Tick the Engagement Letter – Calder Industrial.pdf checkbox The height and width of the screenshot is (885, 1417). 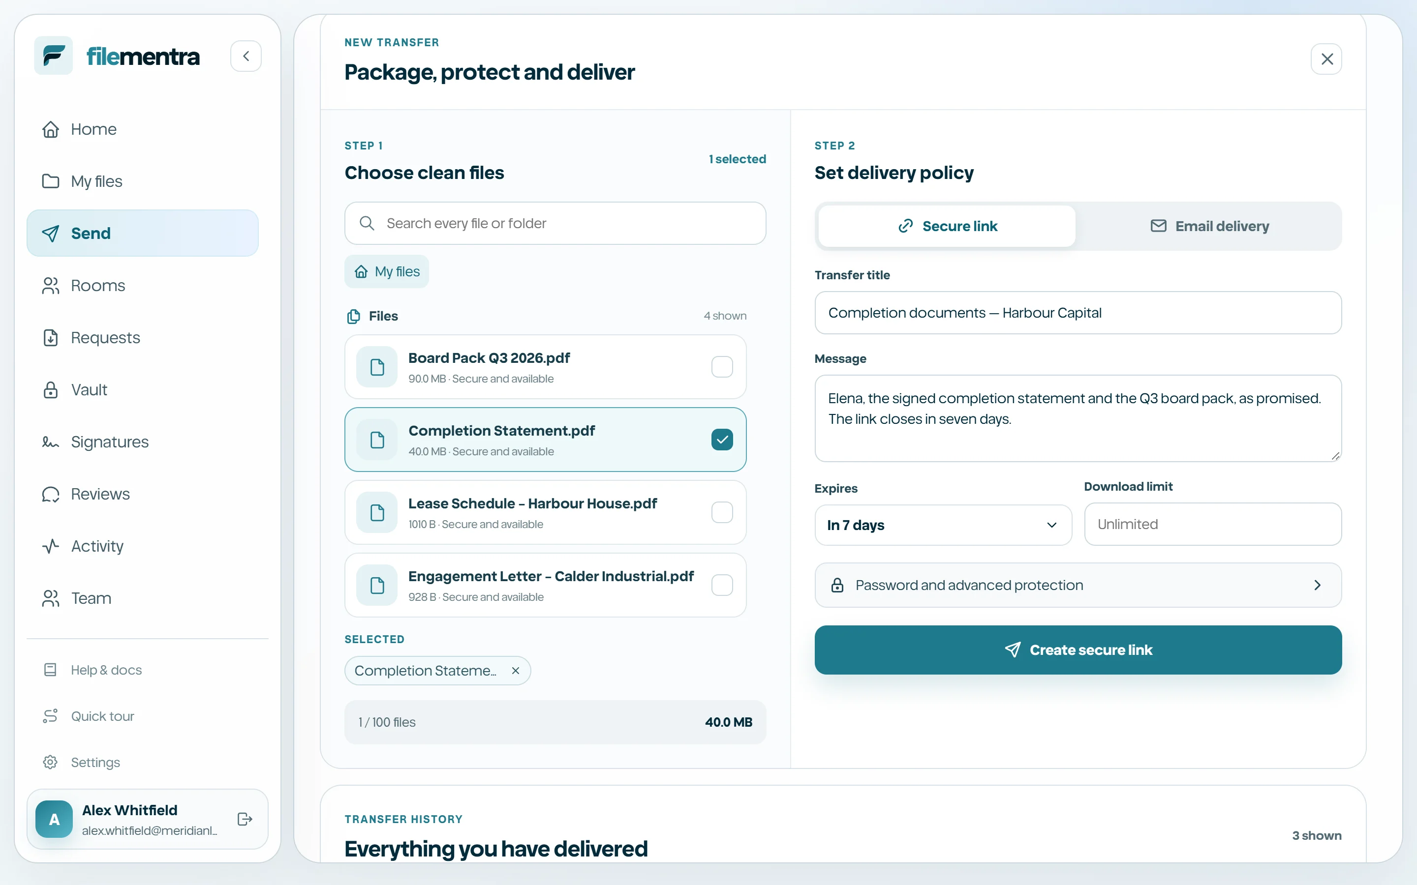tap(722, 585)
